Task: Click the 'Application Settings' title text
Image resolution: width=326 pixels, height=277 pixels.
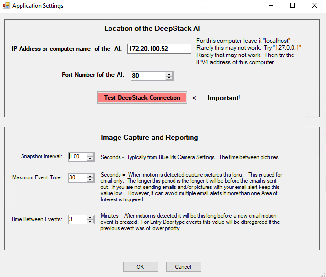Action: (38, 6)
